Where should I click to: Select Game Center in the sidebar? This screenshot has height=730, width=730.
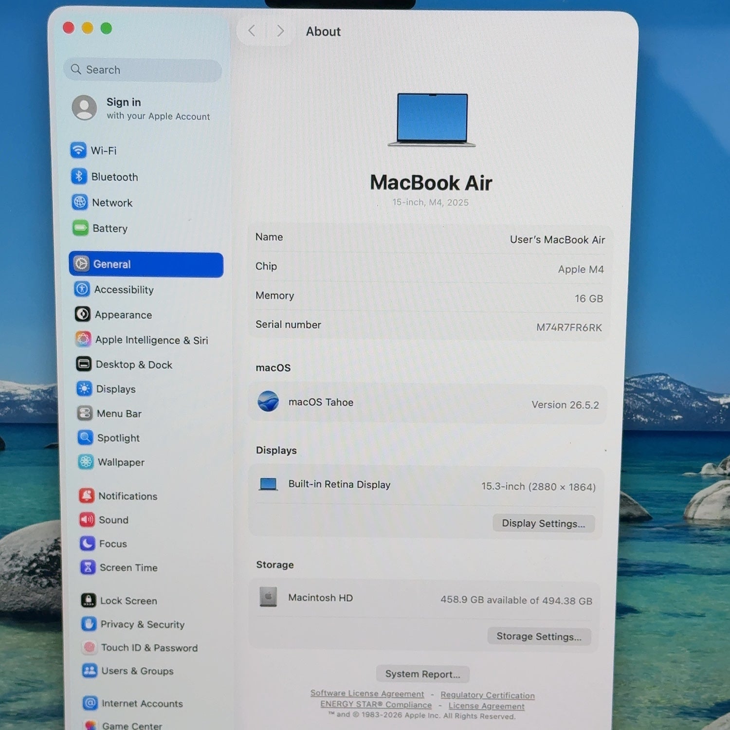(x=124, y=725)
